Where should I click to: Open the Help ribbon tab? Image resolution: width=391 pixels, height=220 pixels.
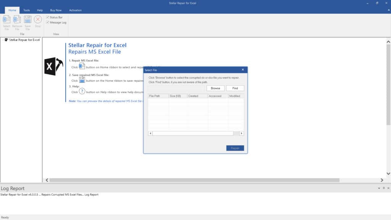40,10
